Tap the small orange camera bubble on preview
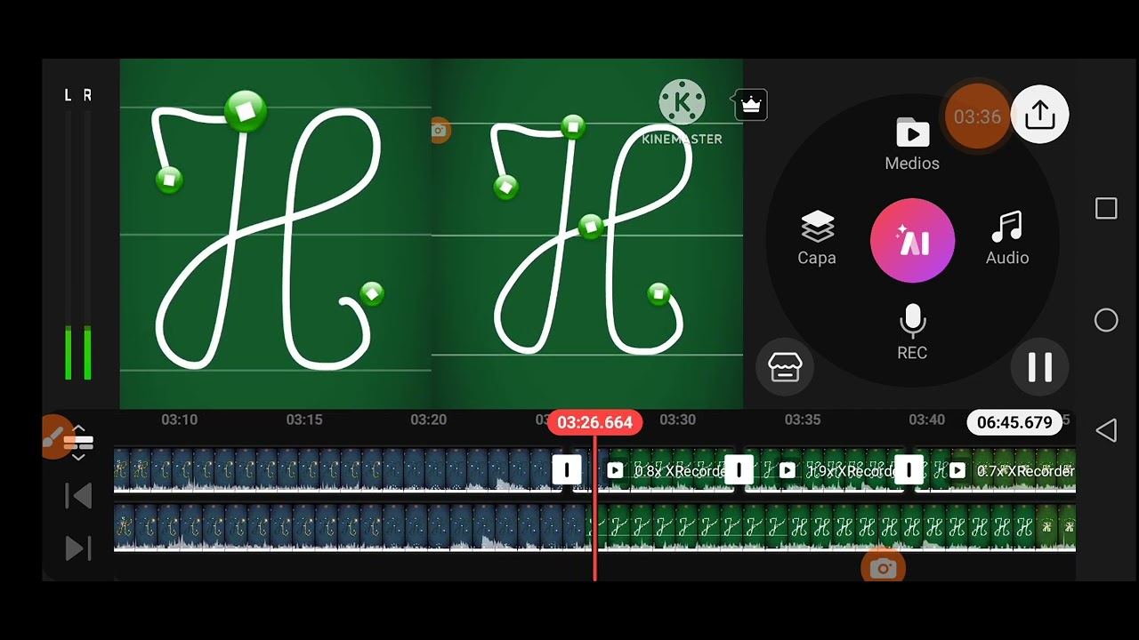Image resolution: width=1139 pixels, height=640 pixels. pyautogui.click(x=440, y=131)
